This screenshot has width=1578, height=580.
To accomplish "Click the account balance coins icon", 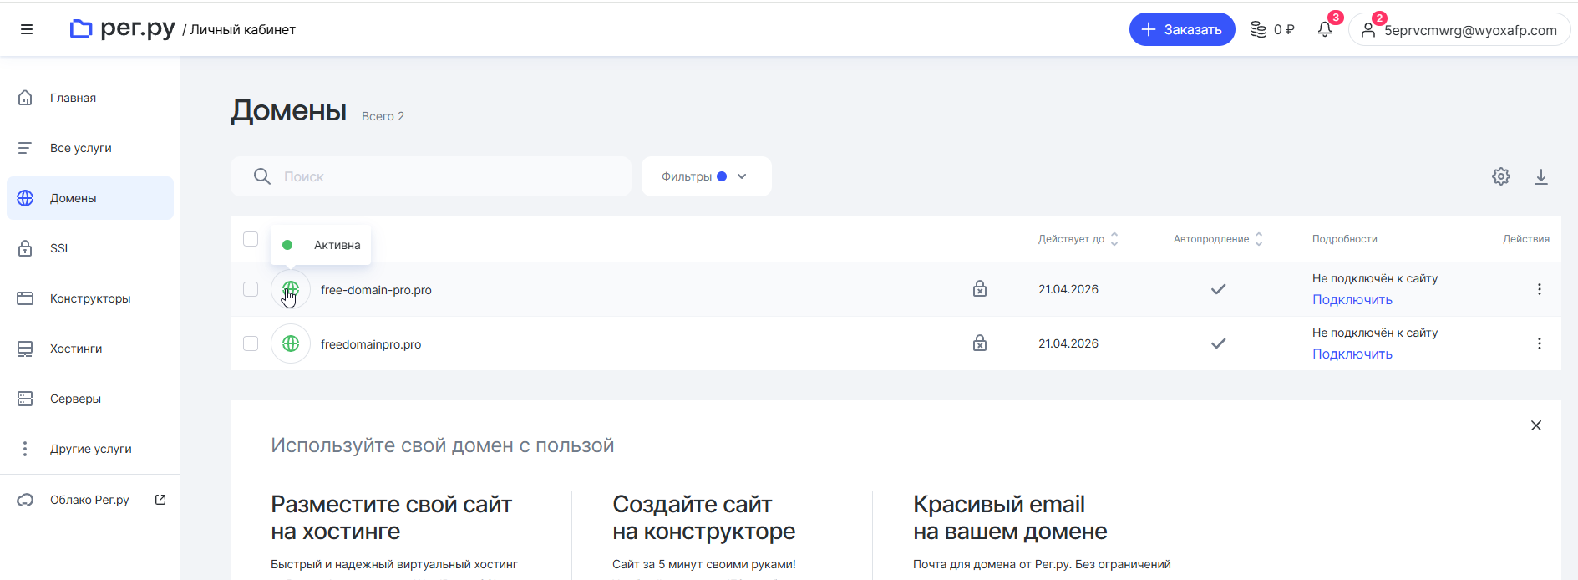I will point(1258,30).
